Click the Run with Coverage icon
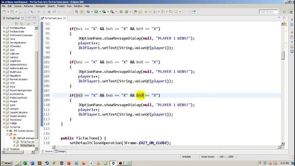This screenshot has width=295, height=166. tap(104, 12)
